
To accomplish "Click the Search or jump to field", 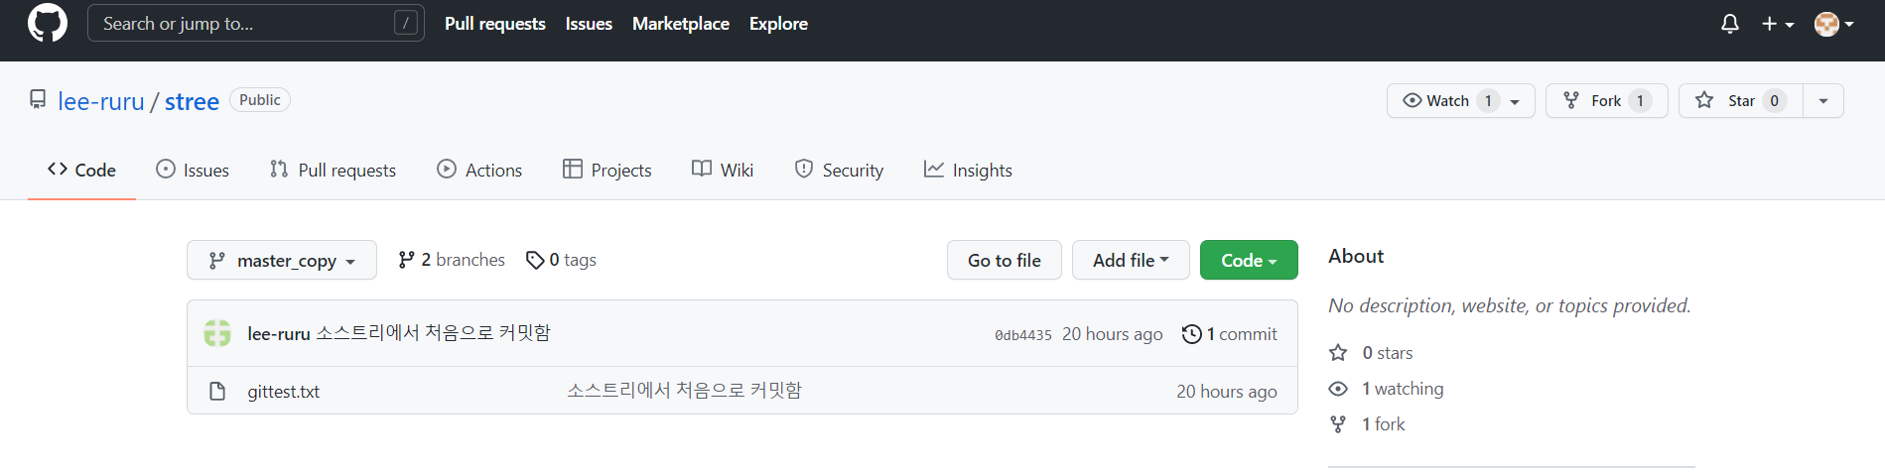I will point(256,23).
